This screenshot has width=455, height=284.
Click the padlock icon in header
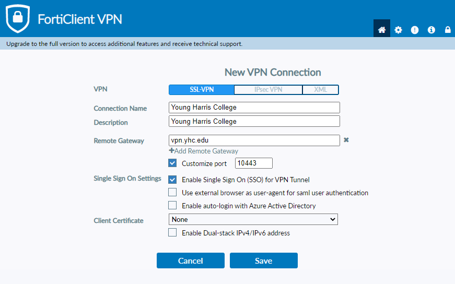(448, 30)
